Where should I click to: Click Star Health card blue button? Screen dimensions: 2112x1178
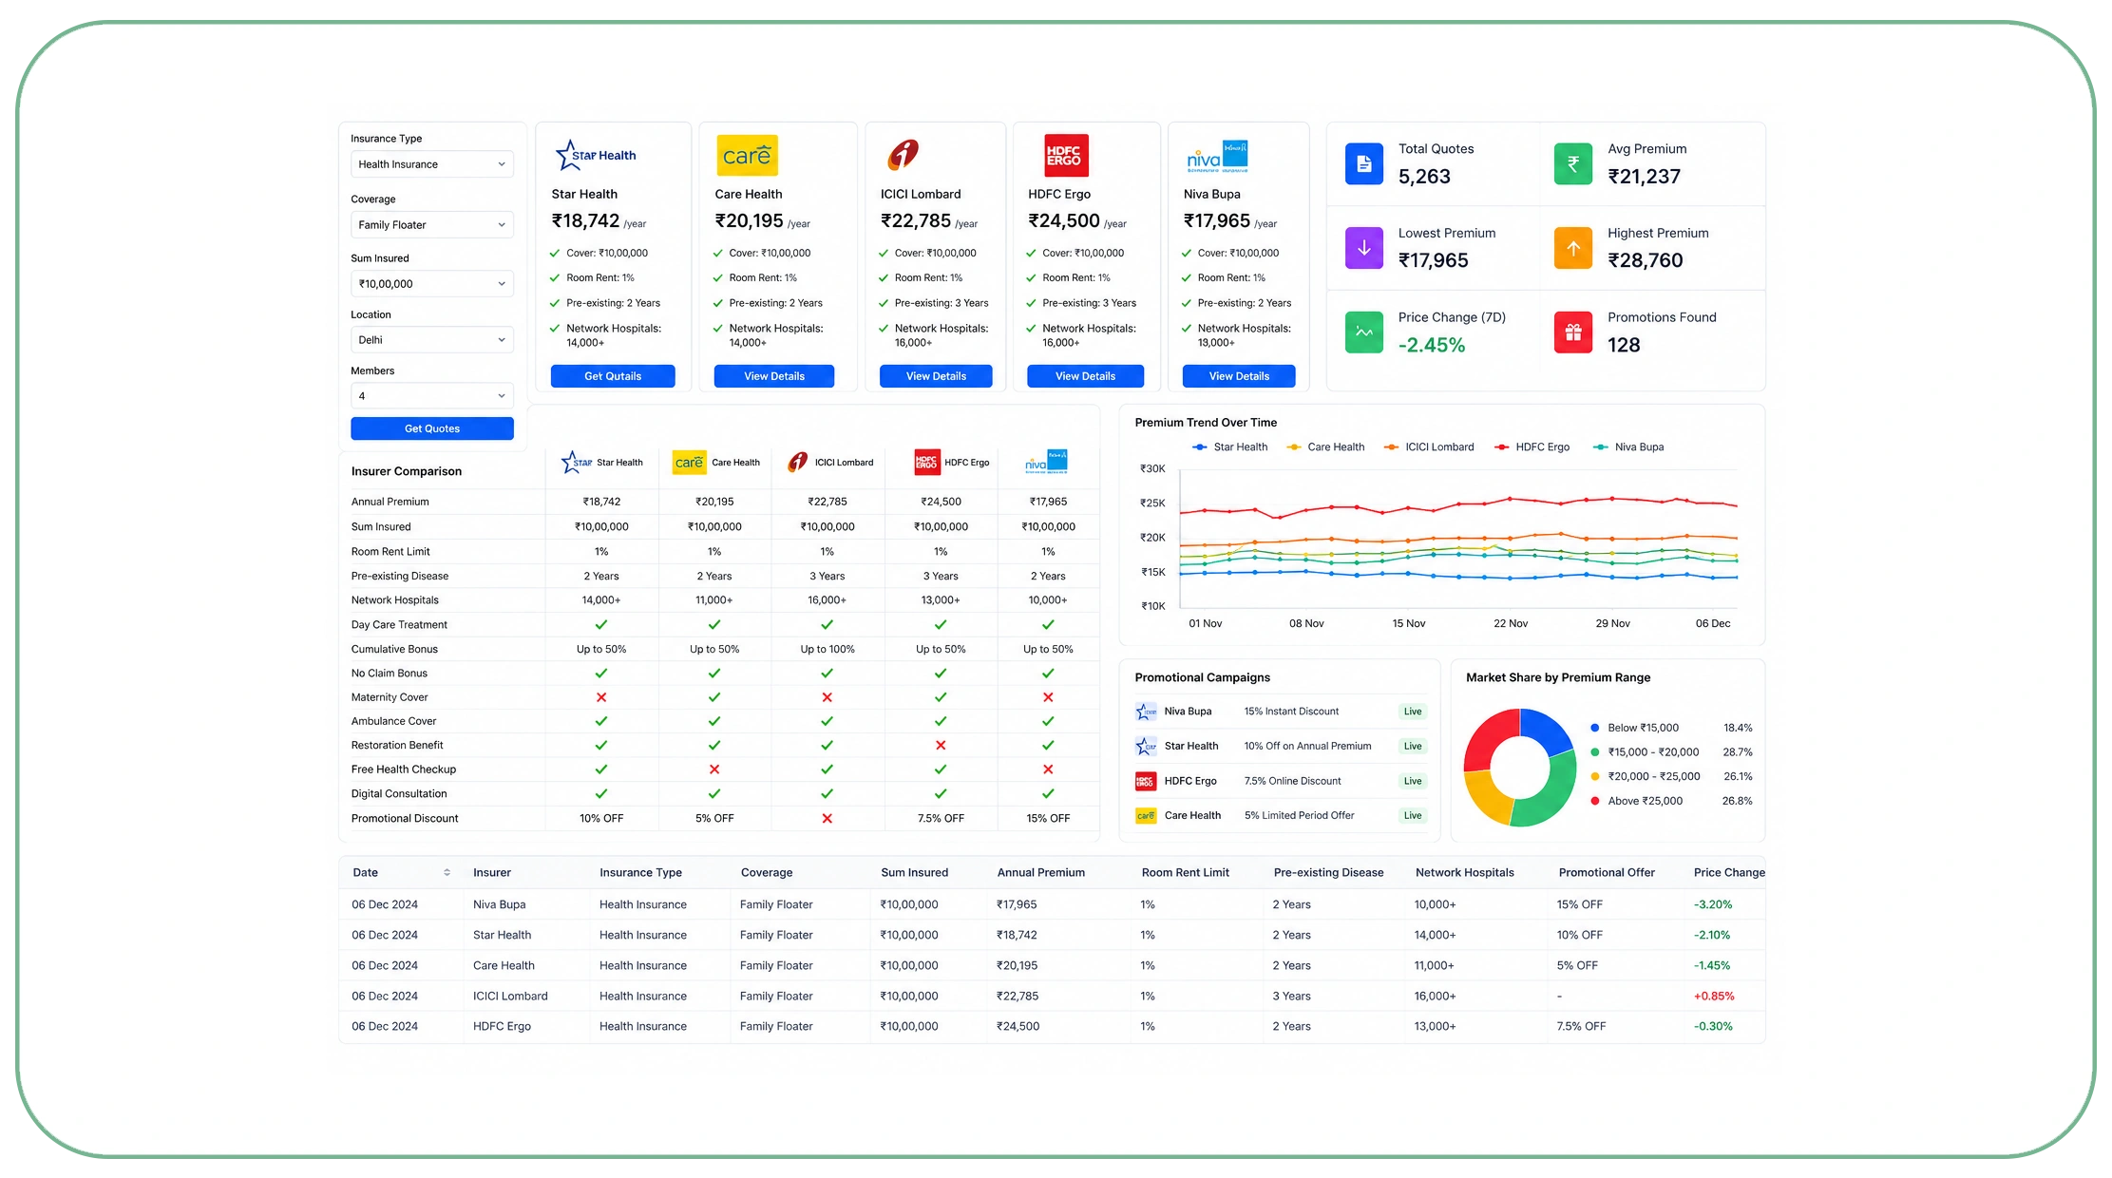pyautogui.click(x=613, y=376)
